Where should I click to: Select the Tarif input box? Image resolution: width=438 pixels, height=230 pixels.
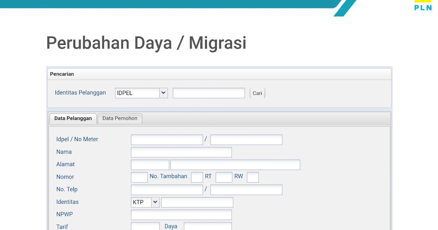[145, 226]
